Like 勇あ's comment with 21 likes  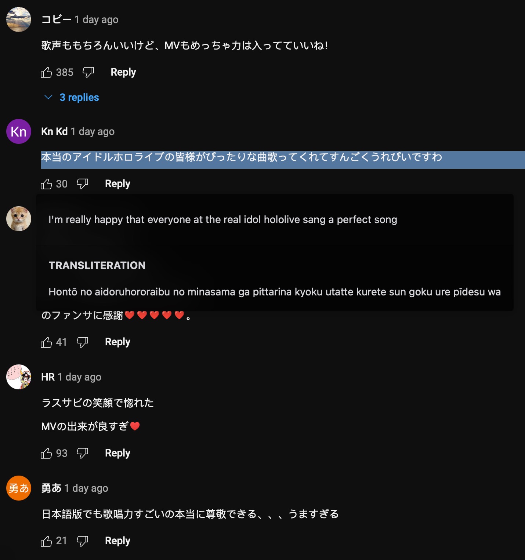(46, 541)
